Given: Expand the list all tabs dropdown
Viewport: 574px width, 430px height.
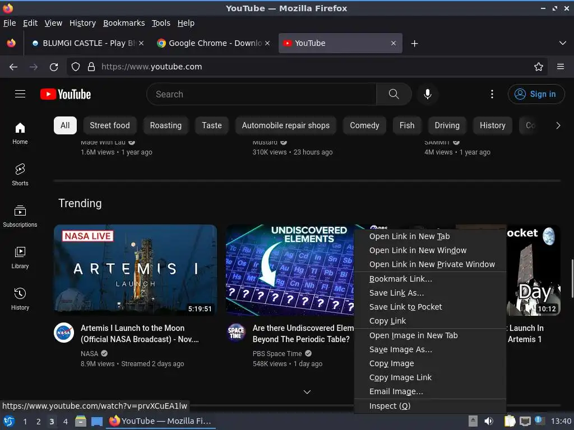Looking at the screenshot, I should coord(563,43).
